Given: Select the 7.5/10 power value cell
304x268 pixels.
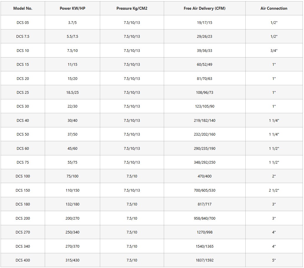Looking at the screenshot, I should tap(72, 50).
